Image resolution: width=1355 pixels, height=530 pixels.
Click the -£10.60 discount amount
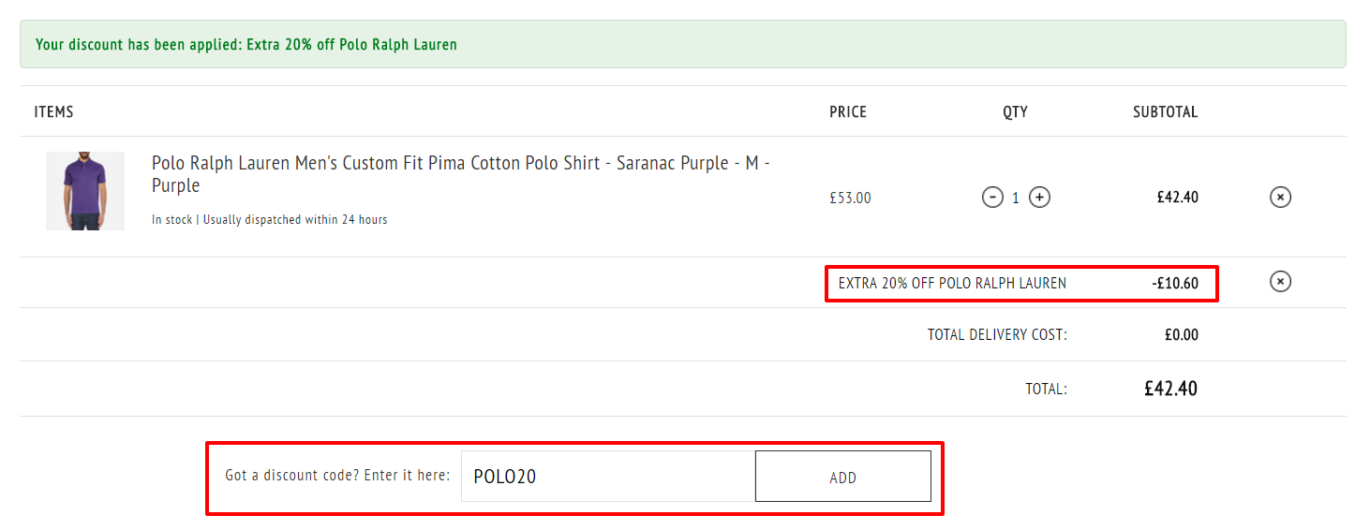1175,283
